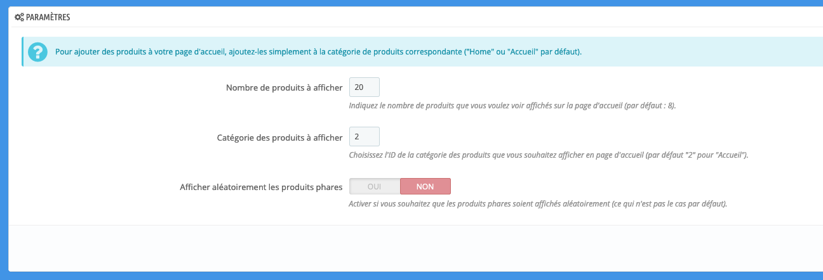823x280 pixels.
Task: Click the PARAMÈTRES panel title
Action: click(48, 17)
